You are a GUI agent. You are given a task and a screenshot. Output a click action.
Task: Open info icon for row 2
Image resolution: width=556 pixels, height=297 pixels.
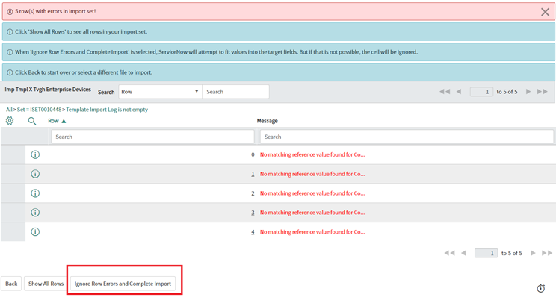click(35, 193)
